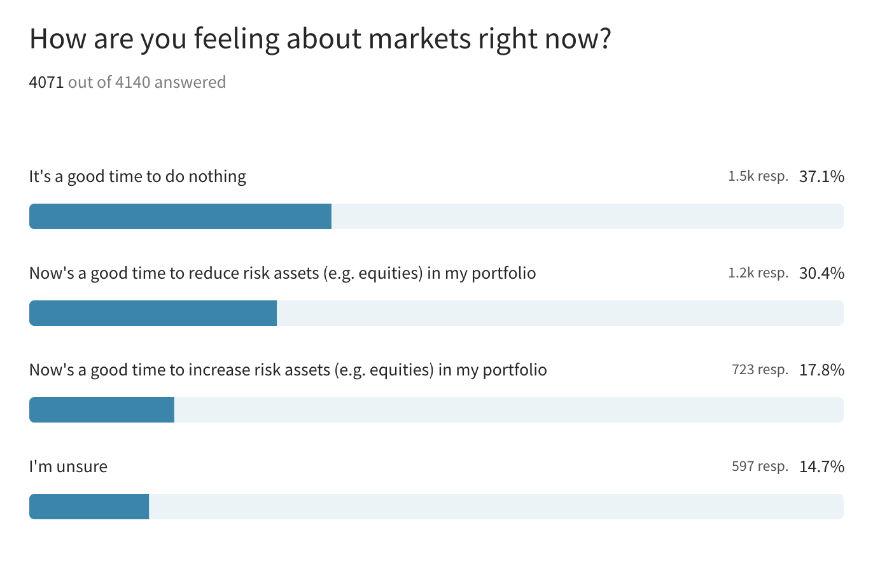Select the 'It's a good time to do nothing' label
The height and width of the screenshot is (574, 887).
coord(137,176)
